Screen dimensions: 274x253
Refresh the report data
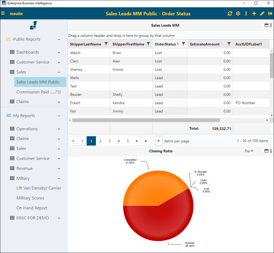tap(230, 13)
